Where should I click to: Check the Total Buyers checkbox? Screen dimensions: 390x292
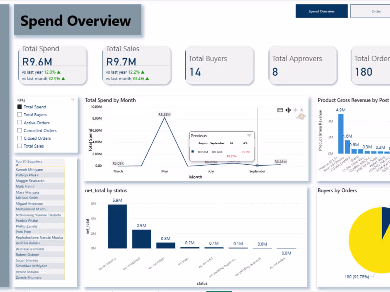(19, 115)
